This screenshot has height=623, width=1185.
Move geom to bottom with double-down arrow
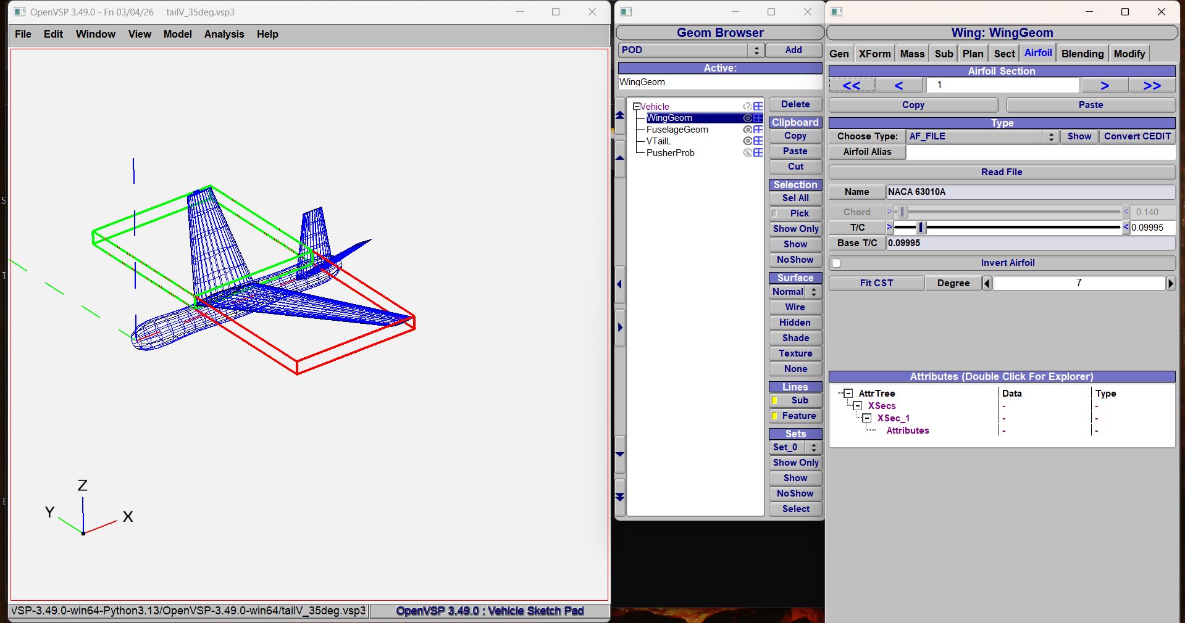pos(620,497)
